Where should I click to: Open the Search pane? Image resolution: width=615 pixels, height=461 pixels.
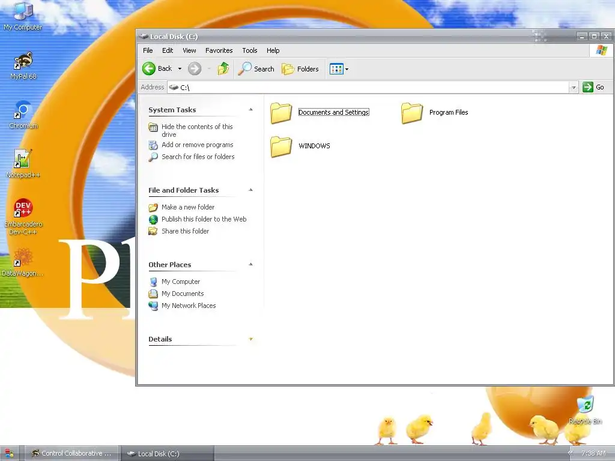pos(256,68)
